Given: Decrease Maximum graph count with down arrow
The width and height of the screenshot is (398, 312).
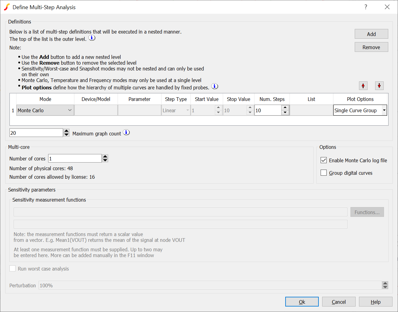Looking at the screenshot, I should [66, 135].
